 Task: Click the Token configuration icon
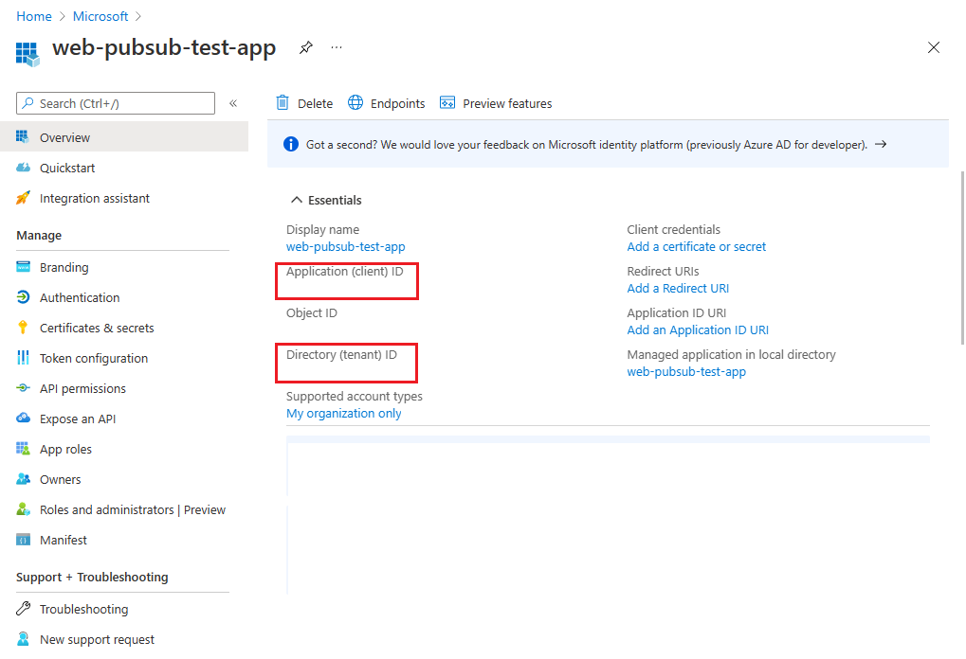tap(24, 358)
